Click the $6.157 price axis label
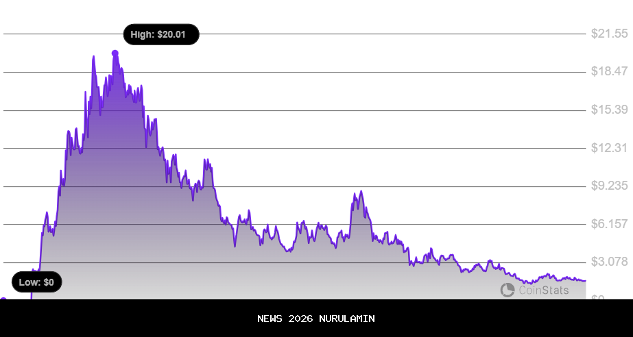 (609, 224)
